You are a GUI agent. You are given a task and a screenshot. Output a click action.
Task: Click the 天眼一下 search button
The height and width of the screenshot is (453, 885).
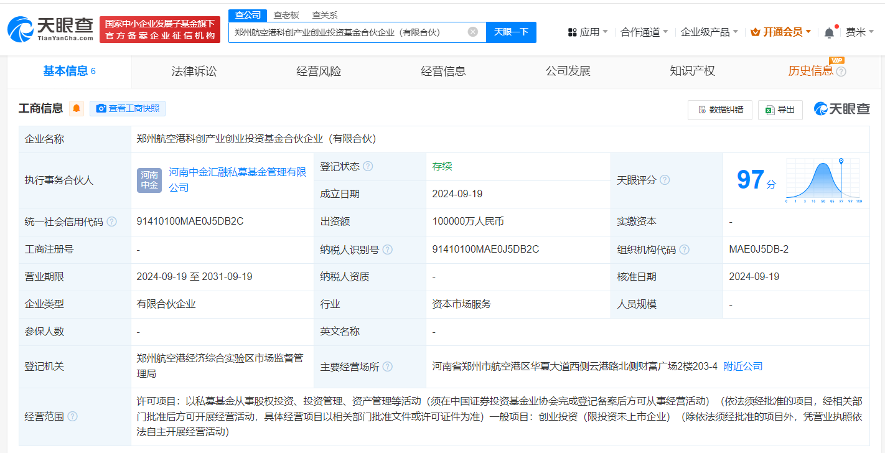pyautogui.click(x=511, y=32)
